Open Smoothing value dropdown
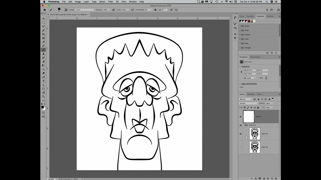 (x=151, y=10)
